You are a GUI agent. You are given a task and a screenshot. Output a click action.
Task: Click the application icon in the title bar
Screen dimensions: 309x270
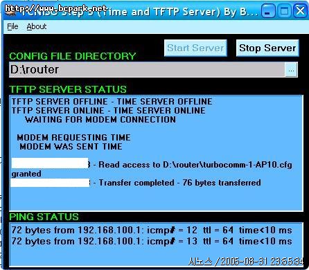(10, 12)
